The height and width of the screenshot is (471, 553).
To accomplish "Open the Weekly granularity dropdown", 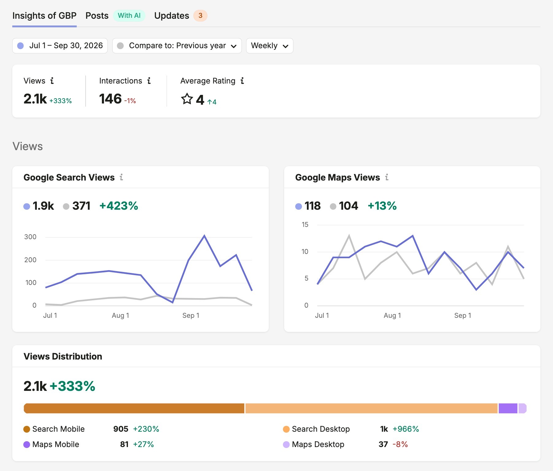I will [x=269, y=46].
